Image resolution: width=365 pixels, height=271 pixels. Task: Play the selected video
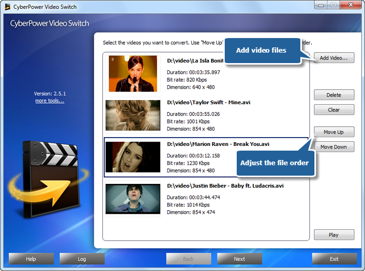click(x=334, y=235)
